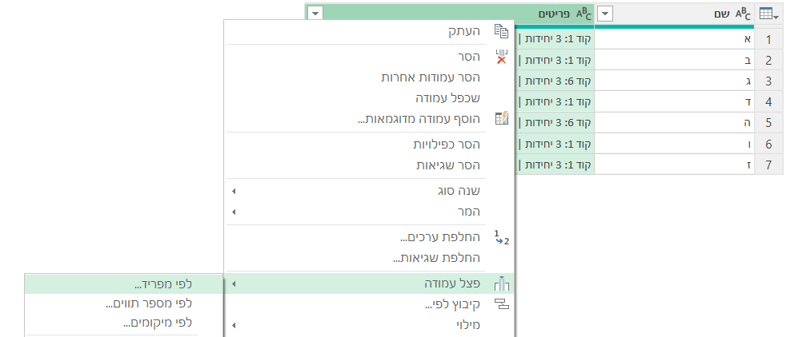Screen dimensions: 786x337
Task: Click the replace values 1→2 icon
Action: [502, 237]
